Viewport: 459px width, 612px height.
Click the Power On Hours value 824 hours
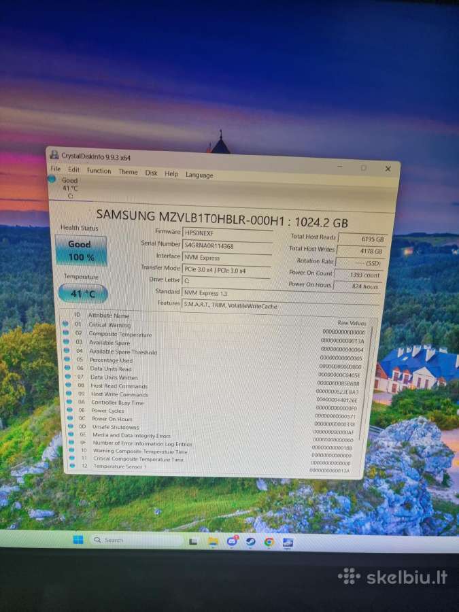(357, 286)
